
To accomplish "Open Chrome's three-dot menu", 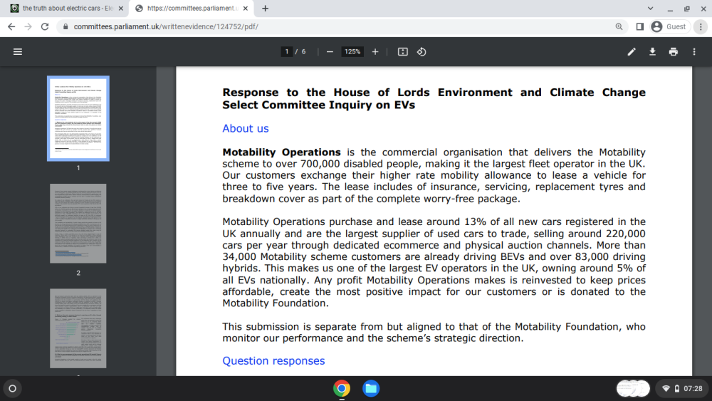I will pyautogui.click(x=701, y=27).
